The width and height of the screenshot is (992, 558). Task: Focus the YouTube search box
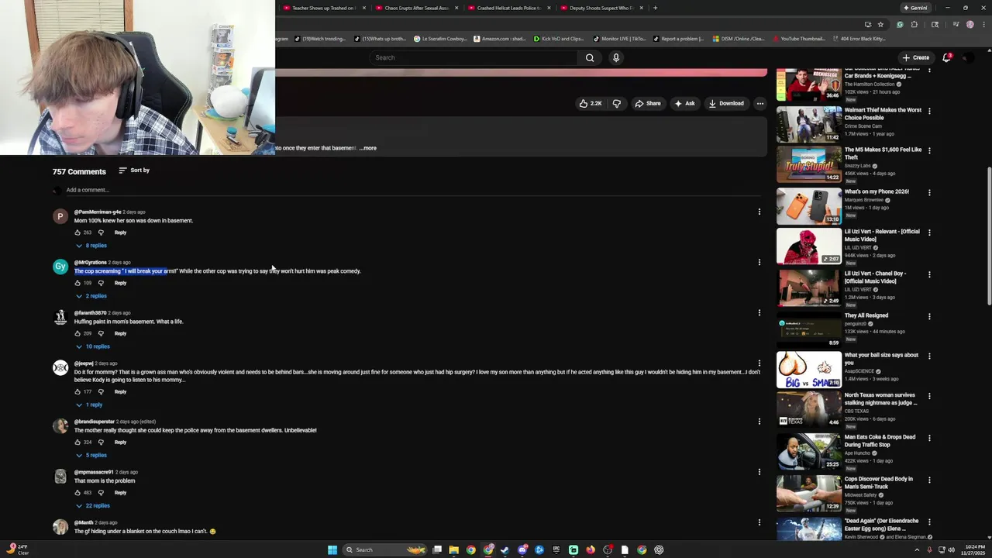click(474, 57)
